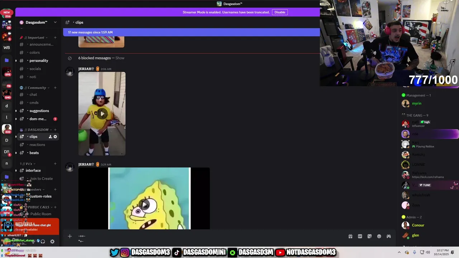459x258 pixels.
Task: Collapse the Vc's category
Action: tap(28, 164)
